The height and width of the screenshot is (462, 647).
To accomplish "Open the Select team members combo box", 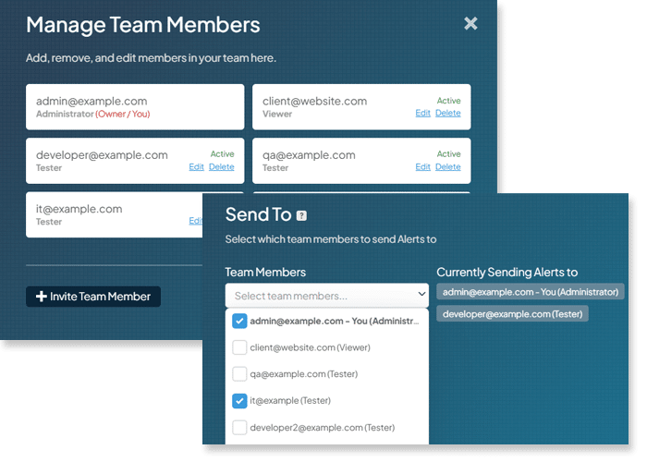I will coord(327,296).
